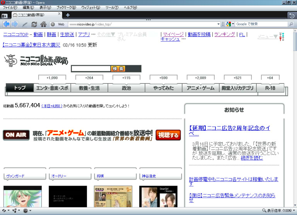Open the green-haired anime video thumbnail
Screen dimensions: 297x215
22,196
